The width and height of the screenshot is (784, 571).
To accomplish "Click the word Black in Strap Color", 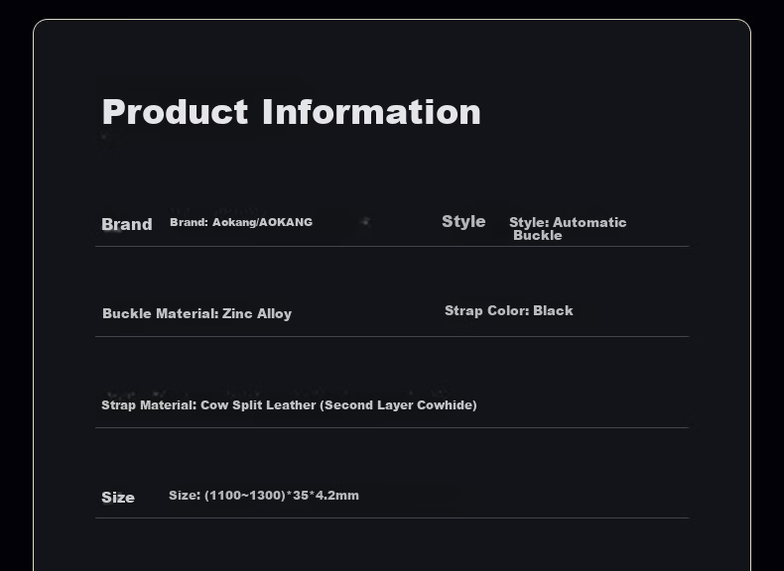I will [553, 310].
